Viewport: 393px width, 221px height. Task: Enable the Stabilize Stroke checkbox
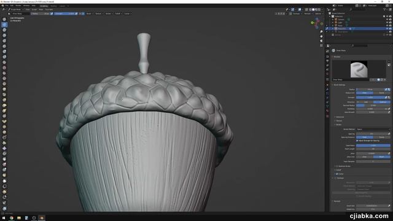(x=337, y=166)
